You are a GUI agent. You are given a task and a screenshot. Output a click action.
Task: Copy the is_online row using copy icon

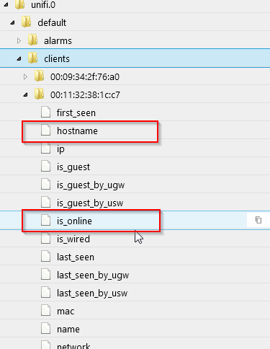pos(258,220)
